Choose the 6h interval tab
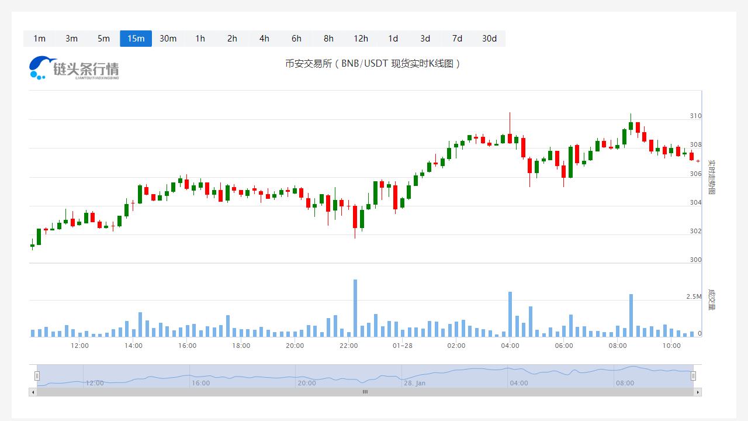The width and height of the screenshot is (748, 421). click(296, 39)
